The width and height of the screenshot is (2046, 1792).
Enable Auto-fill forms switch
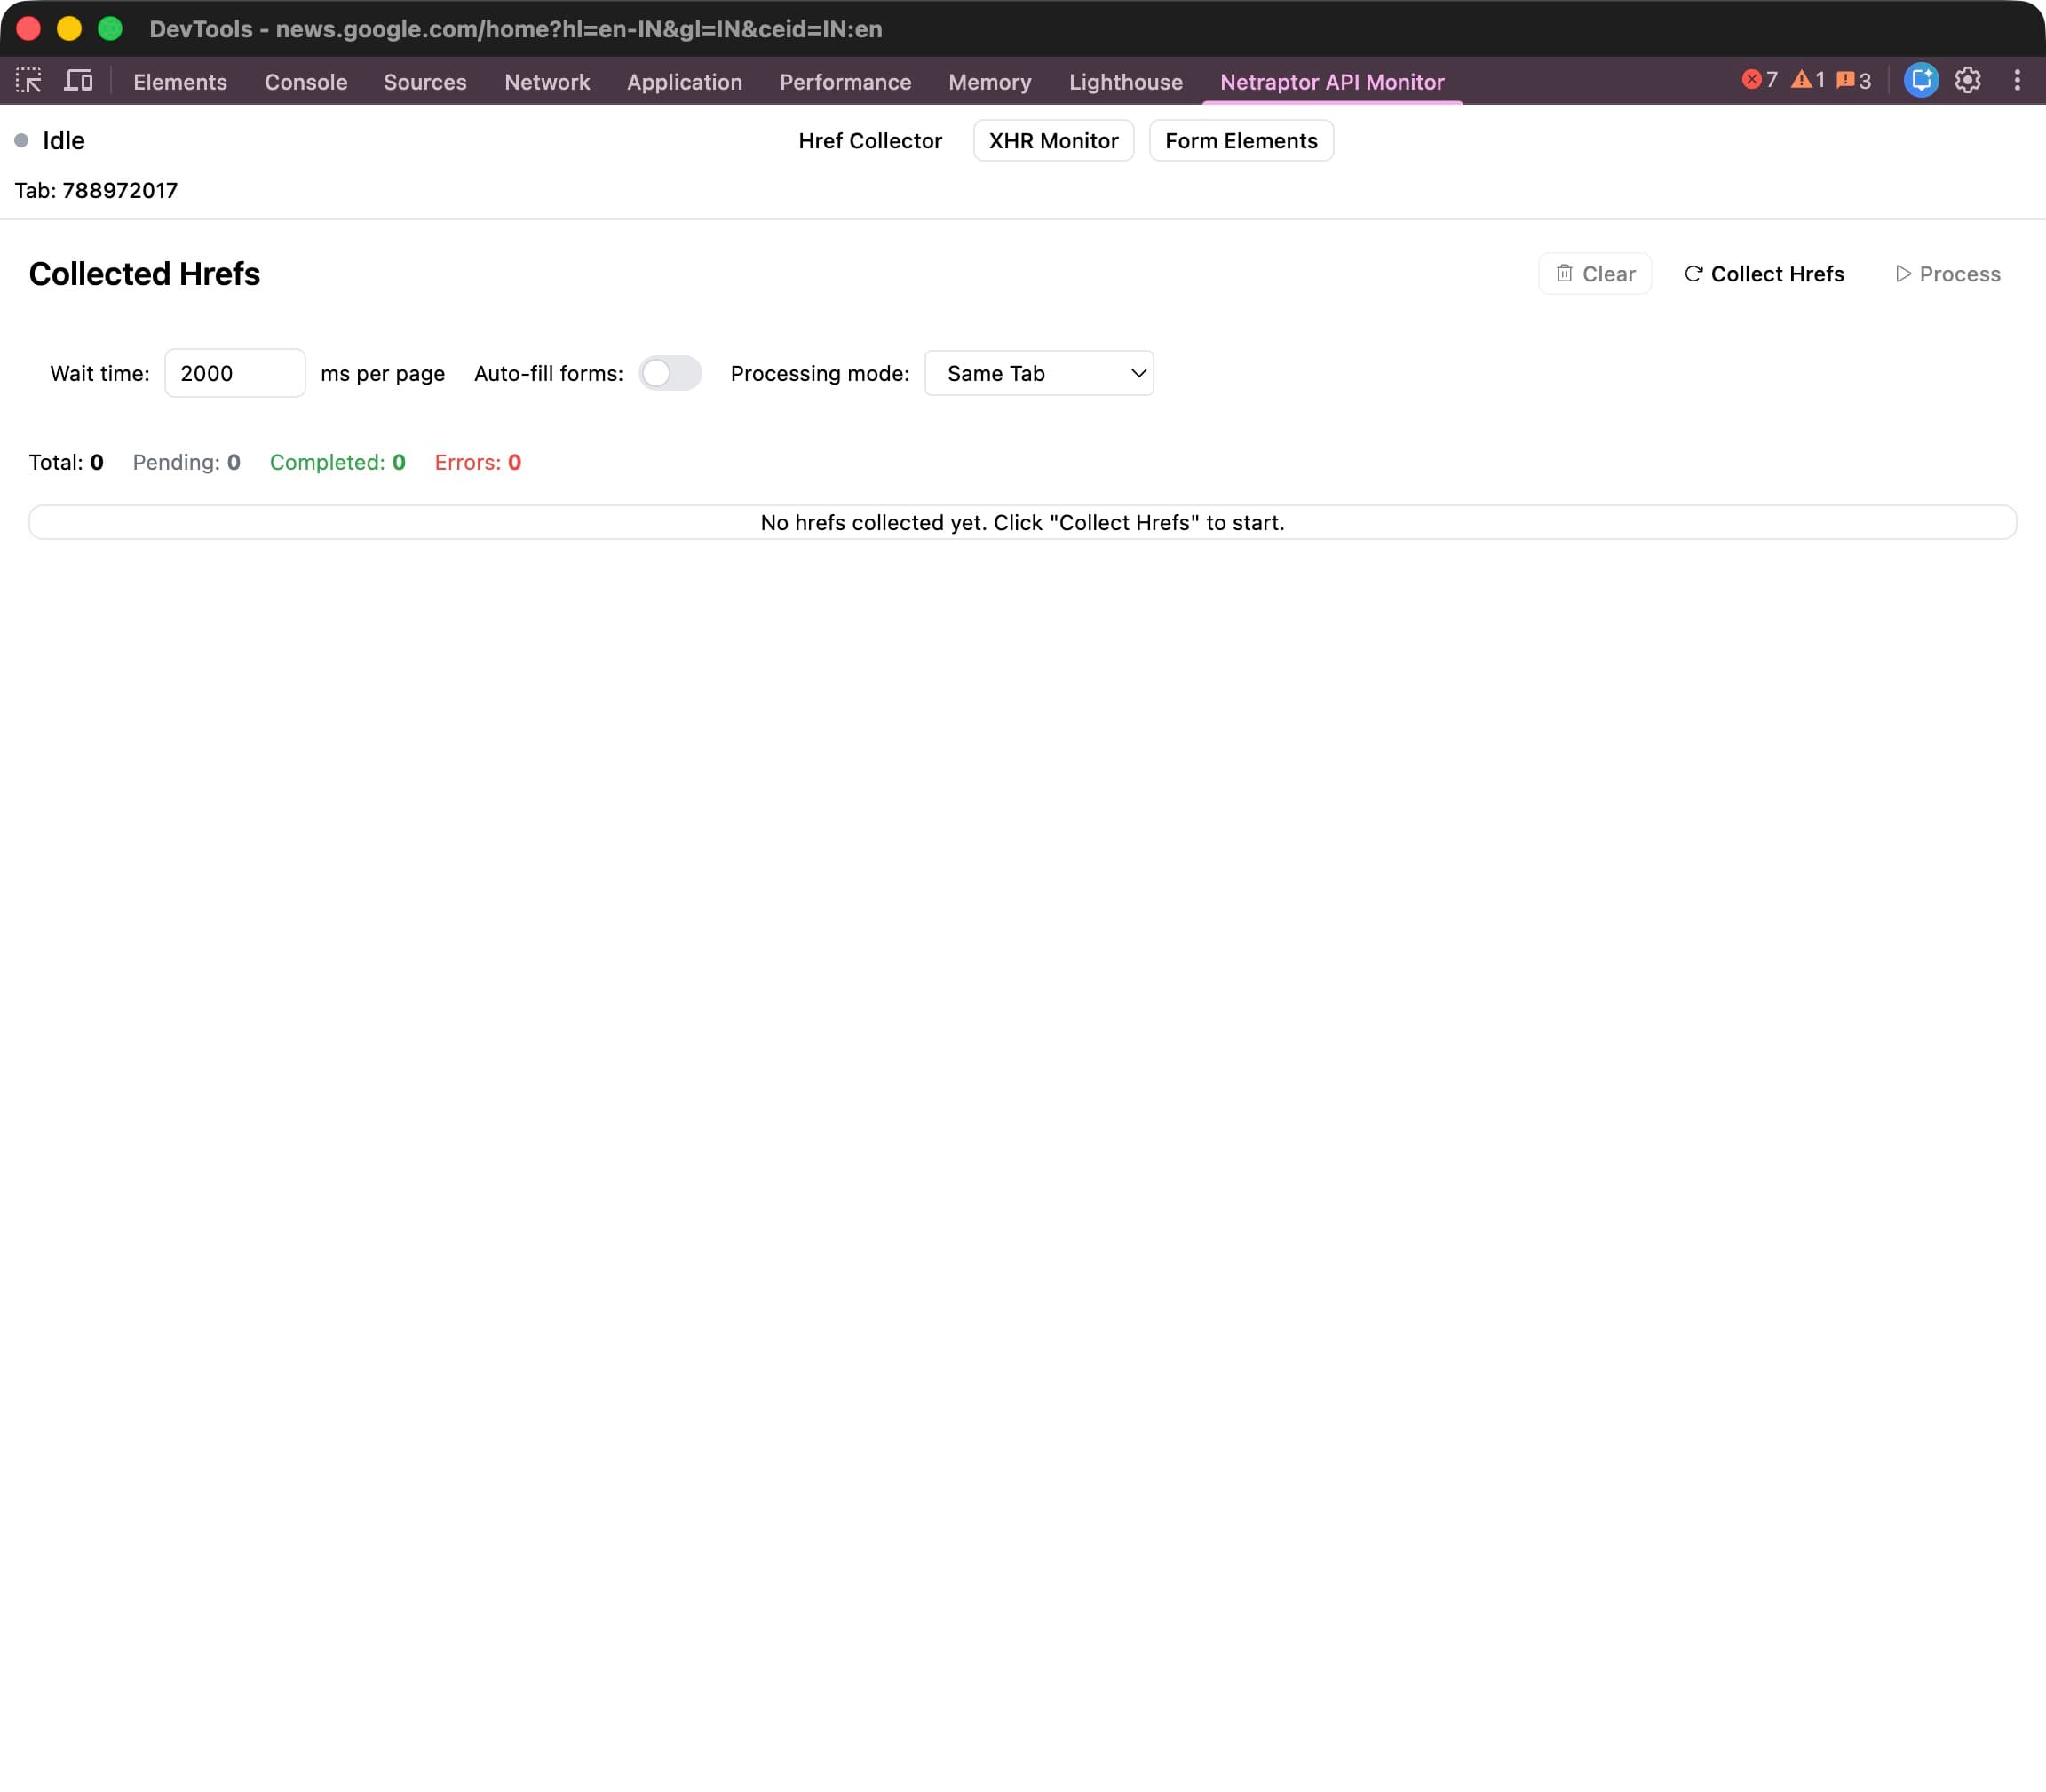(x=670, y=373)
